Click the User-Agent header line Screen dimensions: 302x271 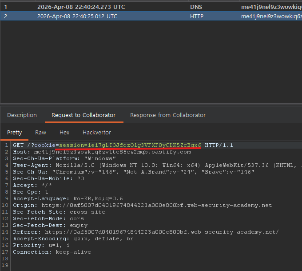[x=156, y=165]
